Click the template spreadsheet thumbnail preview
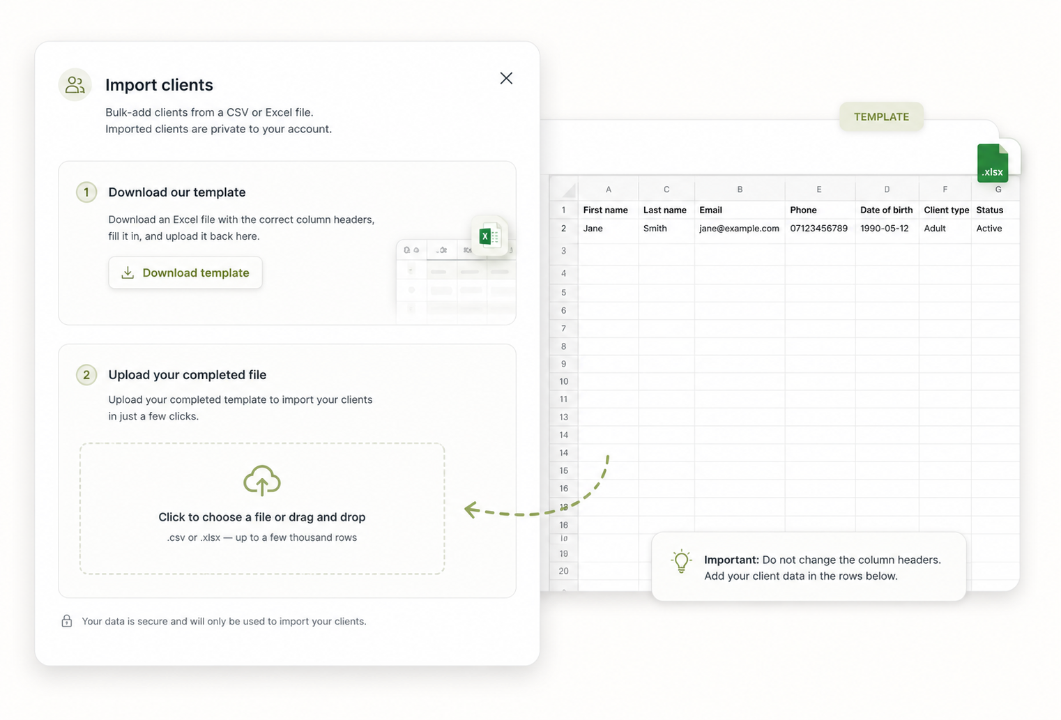The image size is (1061, 720). pyautogui.click(x=456, y=282)
